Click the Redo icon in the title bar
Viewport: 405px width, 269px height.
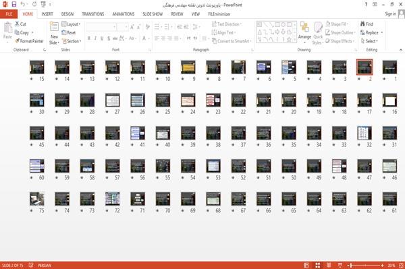click(34, 5)
